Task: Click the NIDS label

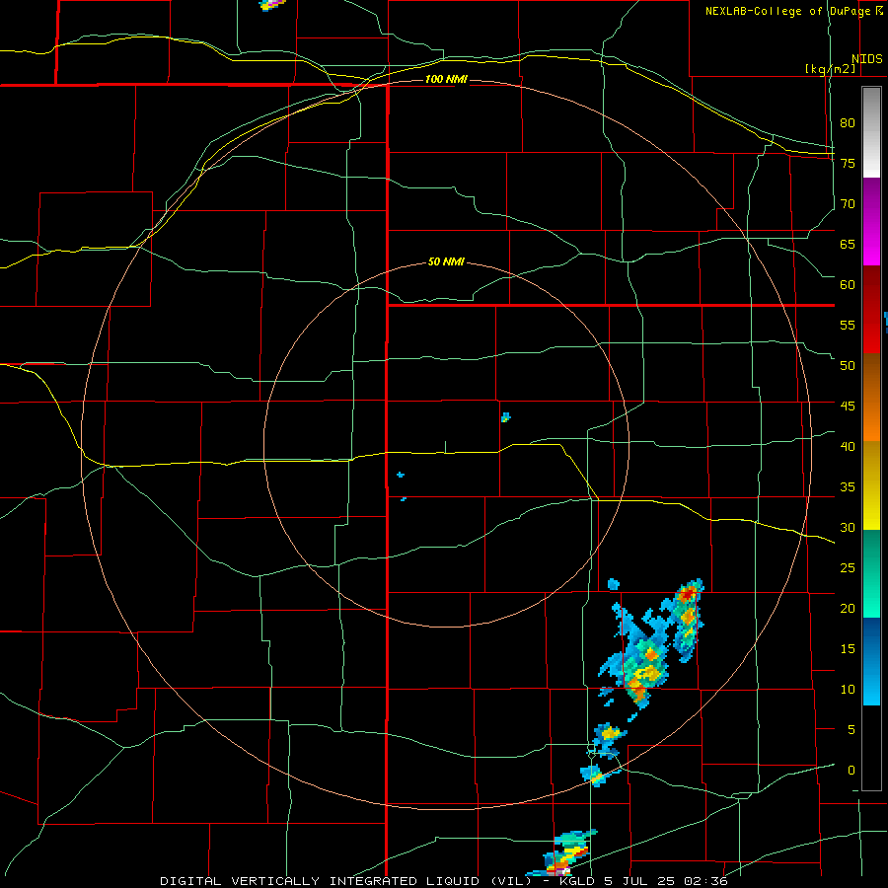Action: pyautogui.click(x=866, y=59)
